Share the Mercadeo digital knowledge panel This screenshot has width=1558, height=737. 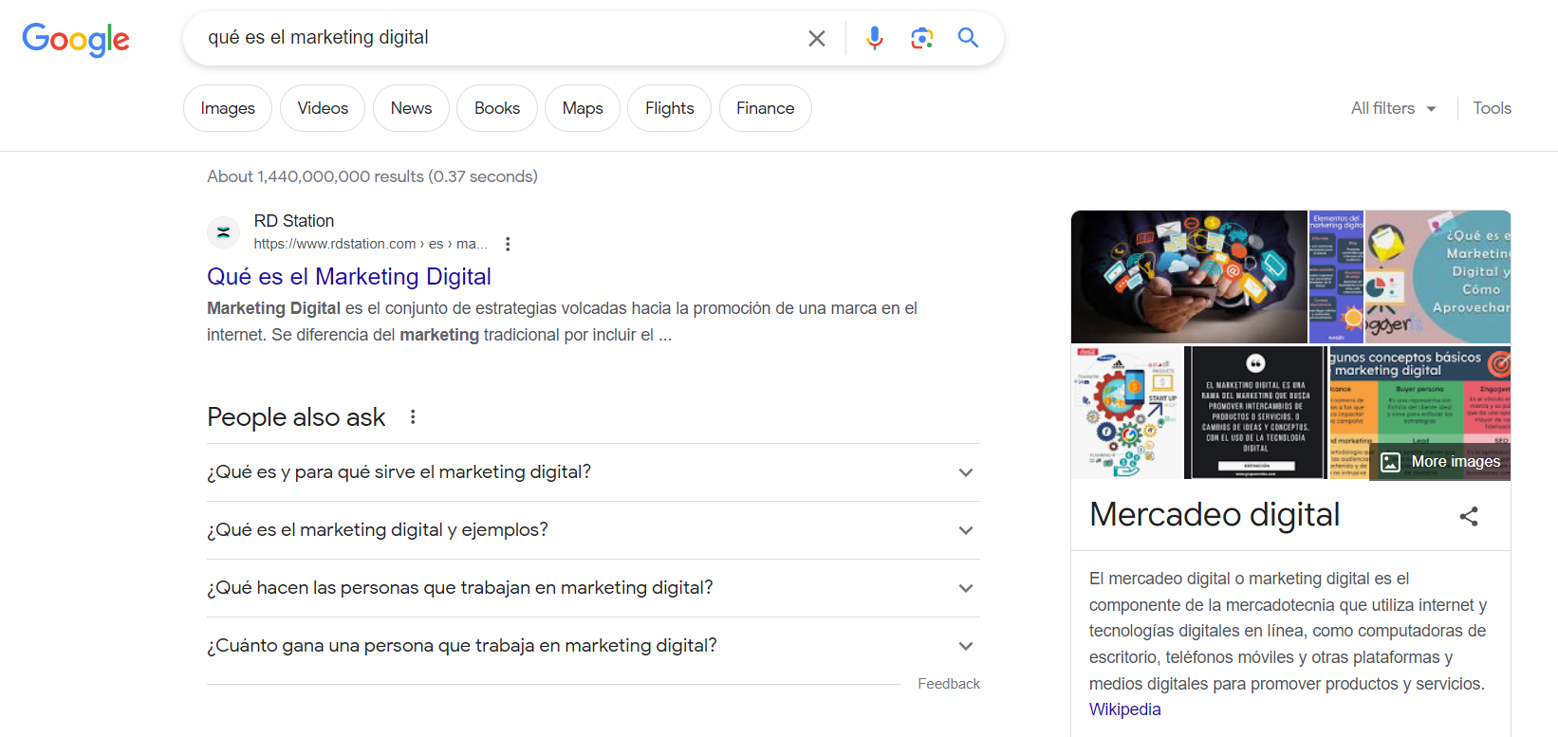[x=1469, y=517]
